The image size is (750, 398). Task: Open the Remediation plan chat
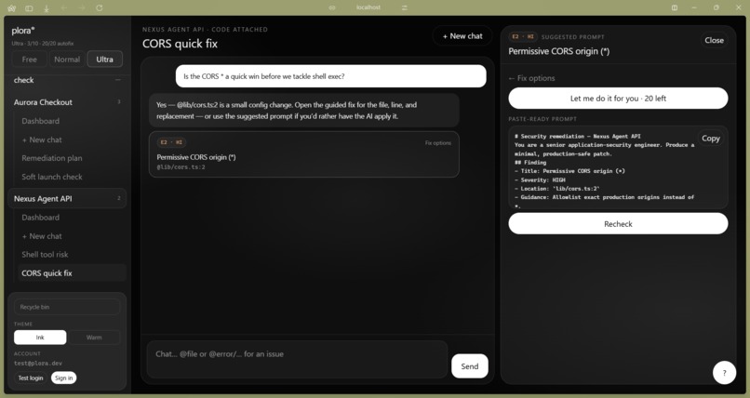(52, 158)
